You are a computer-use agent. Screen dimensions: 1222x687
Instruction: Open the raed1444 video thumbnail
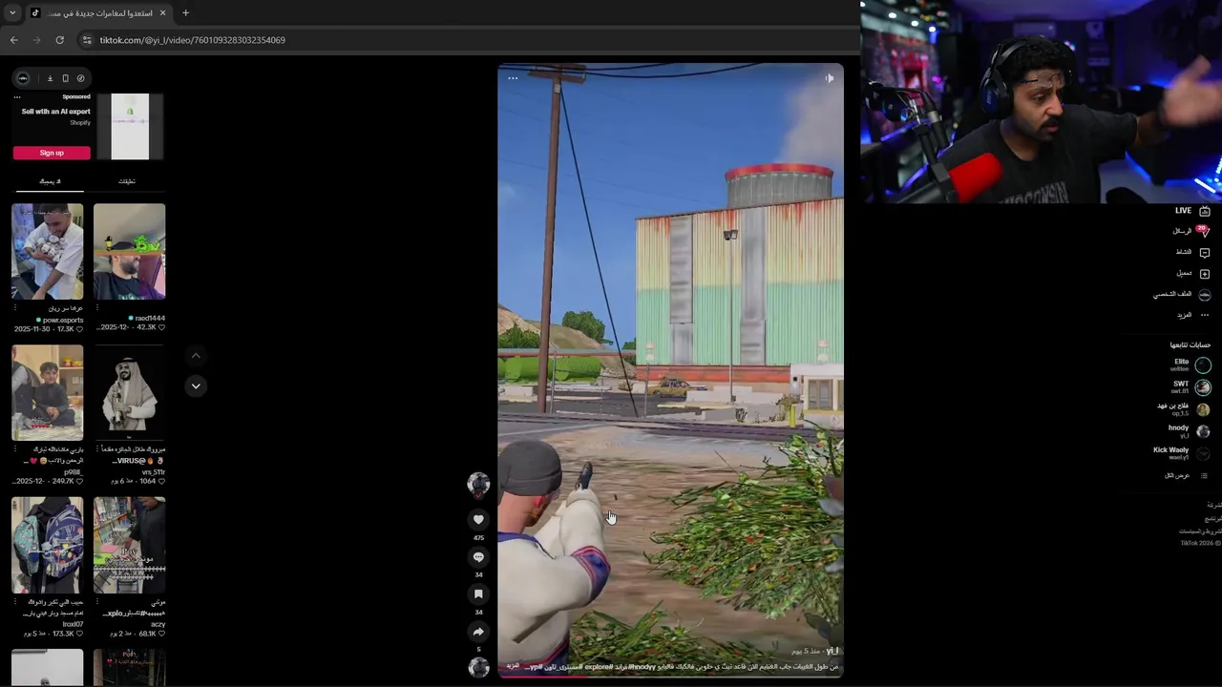[x=129, y=251]
